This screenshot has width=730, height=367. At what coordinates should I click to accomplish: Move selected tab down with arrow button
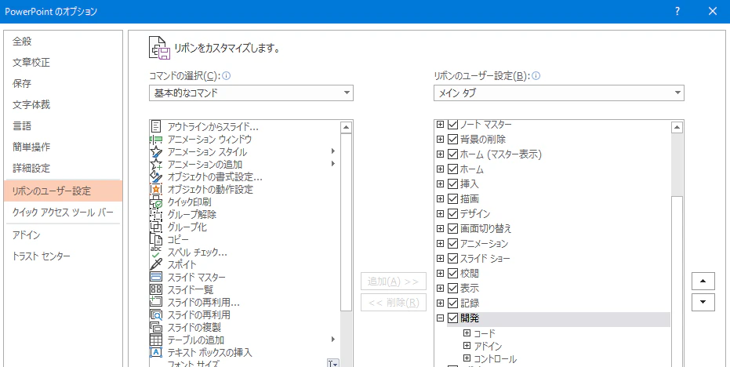[x=703, y=302]
